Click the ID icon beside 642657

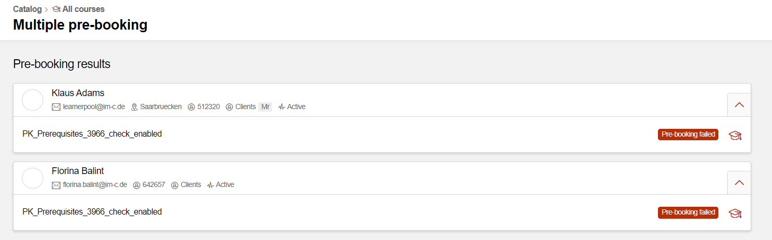tap(137, 185)
